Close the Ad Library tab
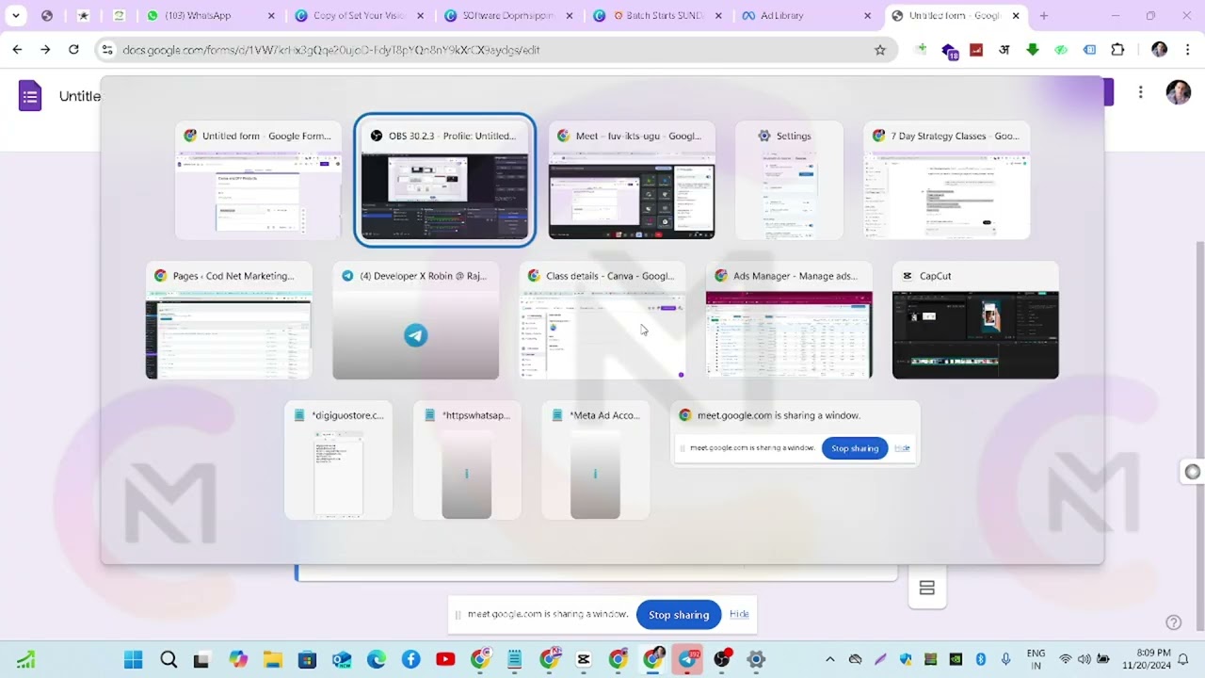1205x678 pixels. 866,16
